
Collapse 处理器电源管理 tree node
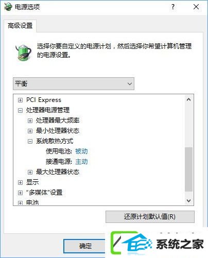click(x=20, y=110)
